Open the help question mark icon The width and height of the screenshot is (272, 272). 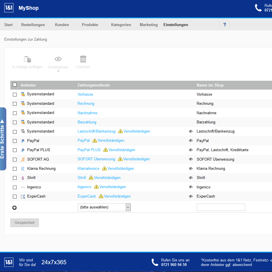coord(224,25)
